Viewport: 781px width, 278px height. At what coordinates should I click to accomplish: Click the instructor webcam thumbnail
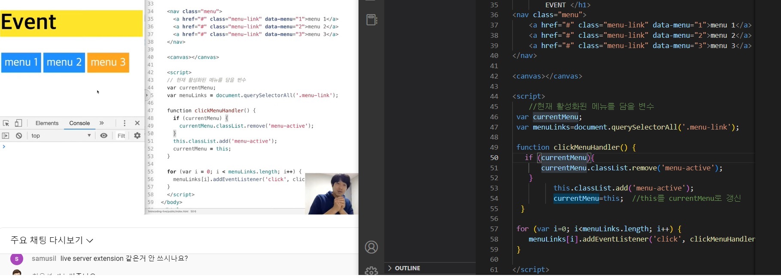(x=331, y=193)
